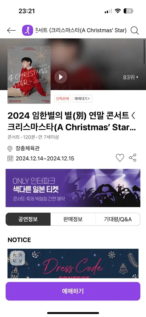Tap the share icon

133,158
